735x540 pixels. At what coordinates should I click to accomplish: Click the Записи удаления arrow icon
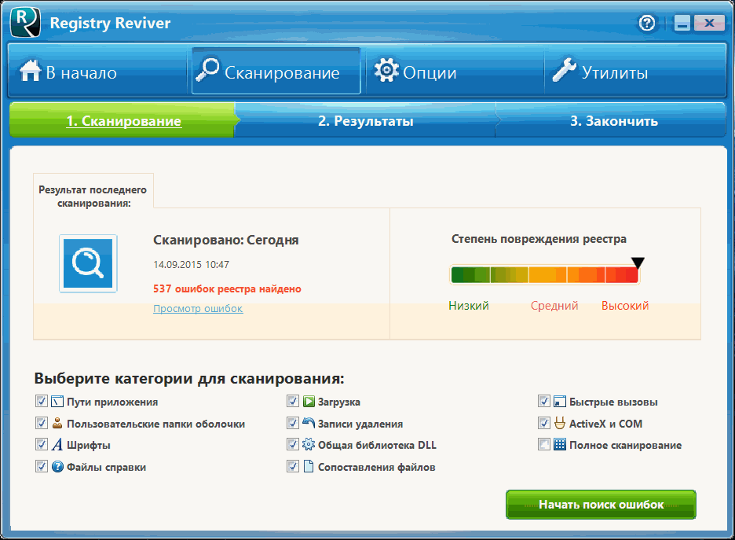[x=309, y=423]
